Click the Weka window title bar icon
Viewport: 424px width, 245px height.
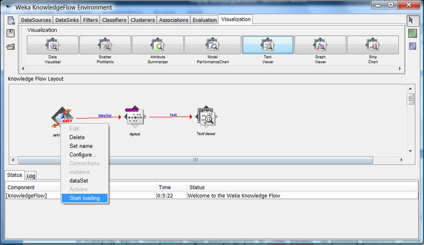coord(9,7)
